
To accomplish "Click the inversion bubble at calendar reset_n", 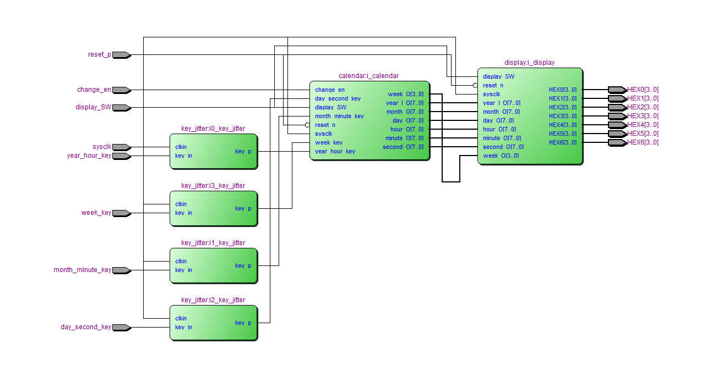I will (x=307, y=125).
